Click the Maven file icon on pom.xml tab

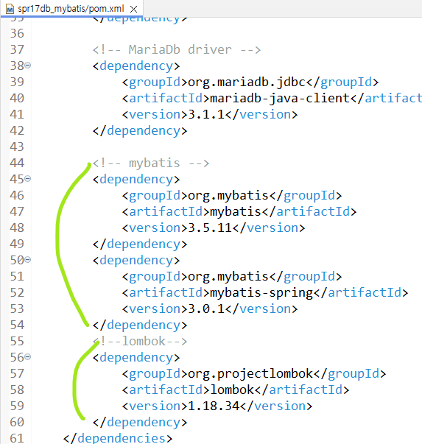[x=10, y=10]
